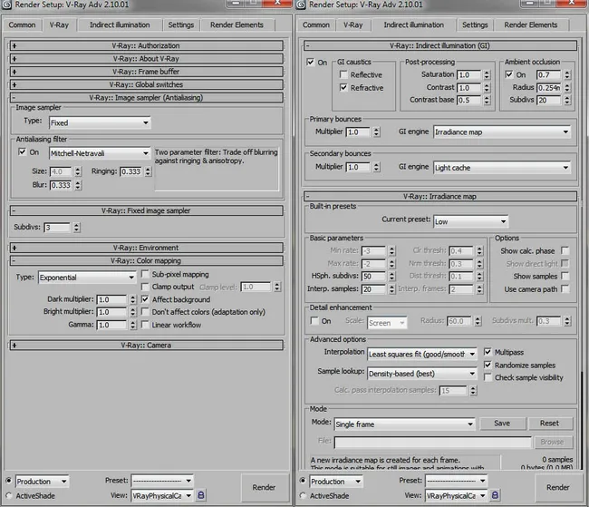Switch to V-Ray tab in right window

[353, 24]
